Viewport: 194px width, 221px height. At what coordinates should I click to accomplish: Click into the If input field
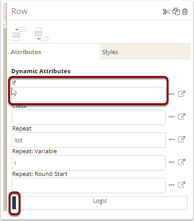click(89, 95)
